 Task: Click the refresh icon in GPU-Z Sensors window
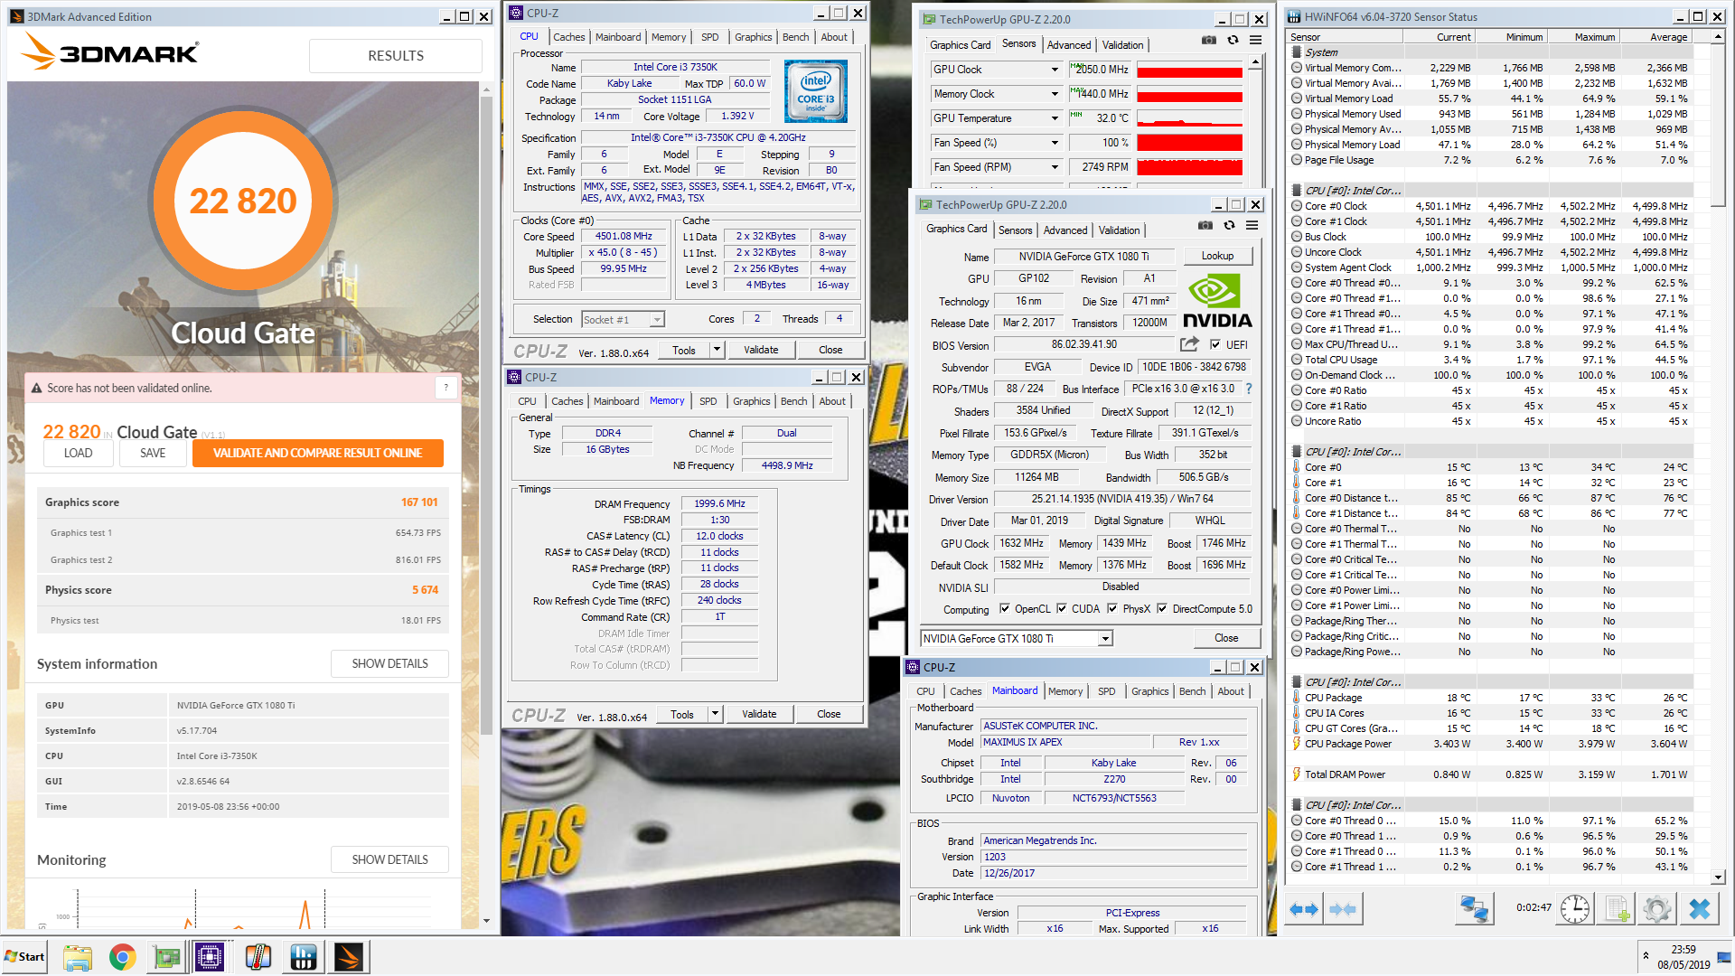coord(1233,40)
